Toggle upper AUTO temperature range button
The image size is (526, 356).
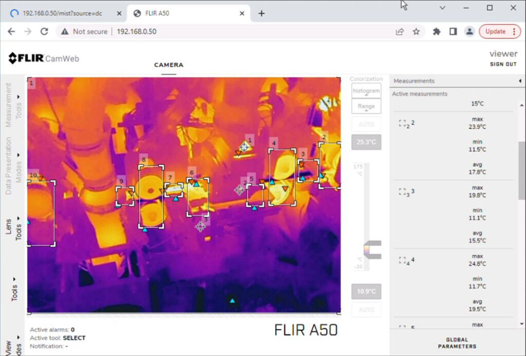point(366,124)
